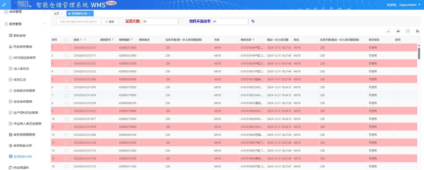Click the 条码 column sort arrows
This screenshot has width=424, height=170.
(81, 40)
